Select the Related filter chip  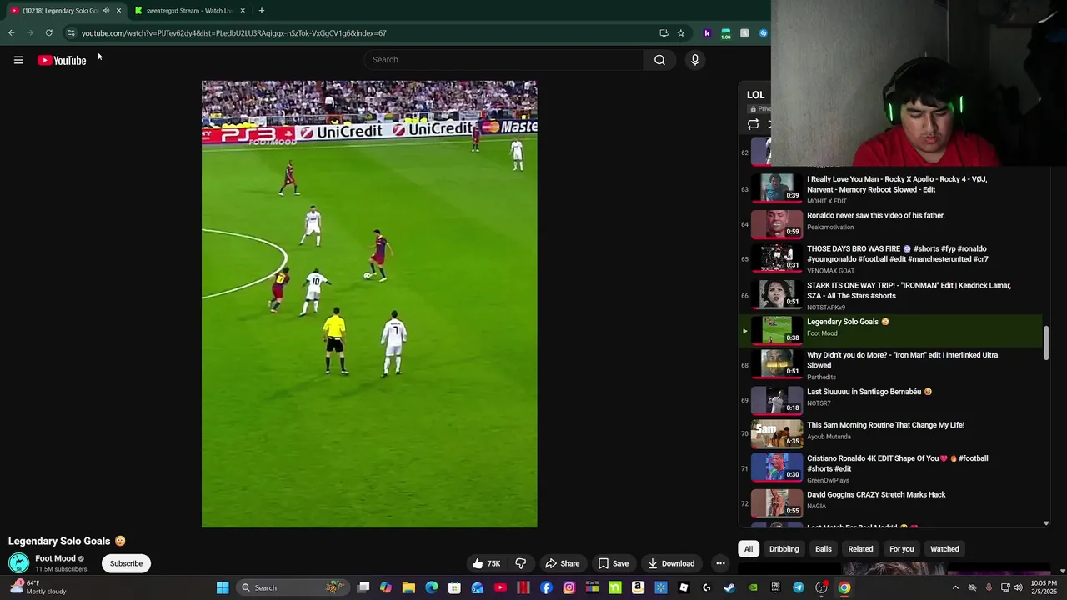pyautogui.click(x=860, y=549)
